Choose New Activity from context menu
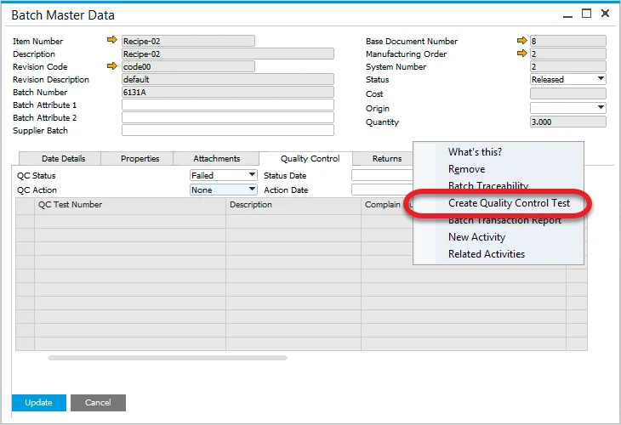This screenshot has height=425, width=621. [476, 237]
